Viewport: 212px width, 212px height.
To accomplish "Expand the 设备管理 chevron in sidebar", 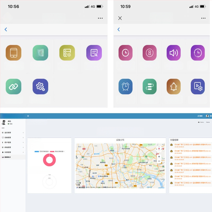I will (x=23, y=138).
